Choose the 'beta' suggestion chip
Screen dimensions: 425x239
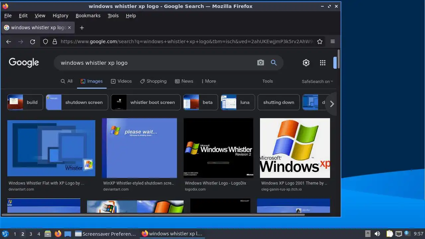[x=201, y=102]
